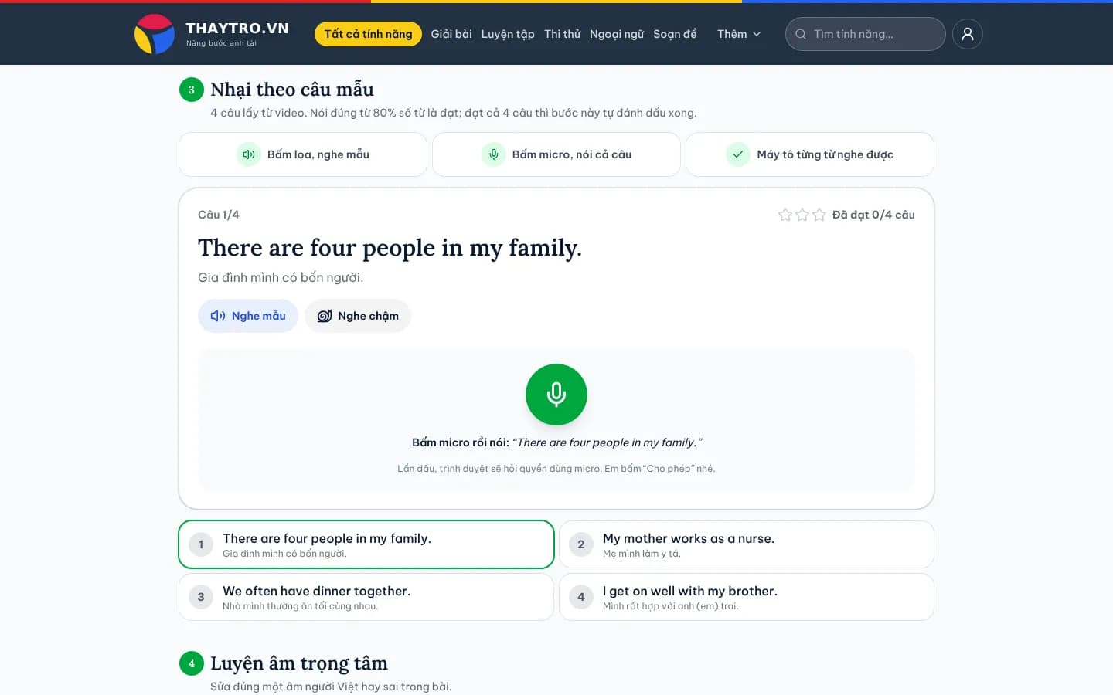Click the first rating star
The image size is (1113, 695).
click(x=785, y=215)
